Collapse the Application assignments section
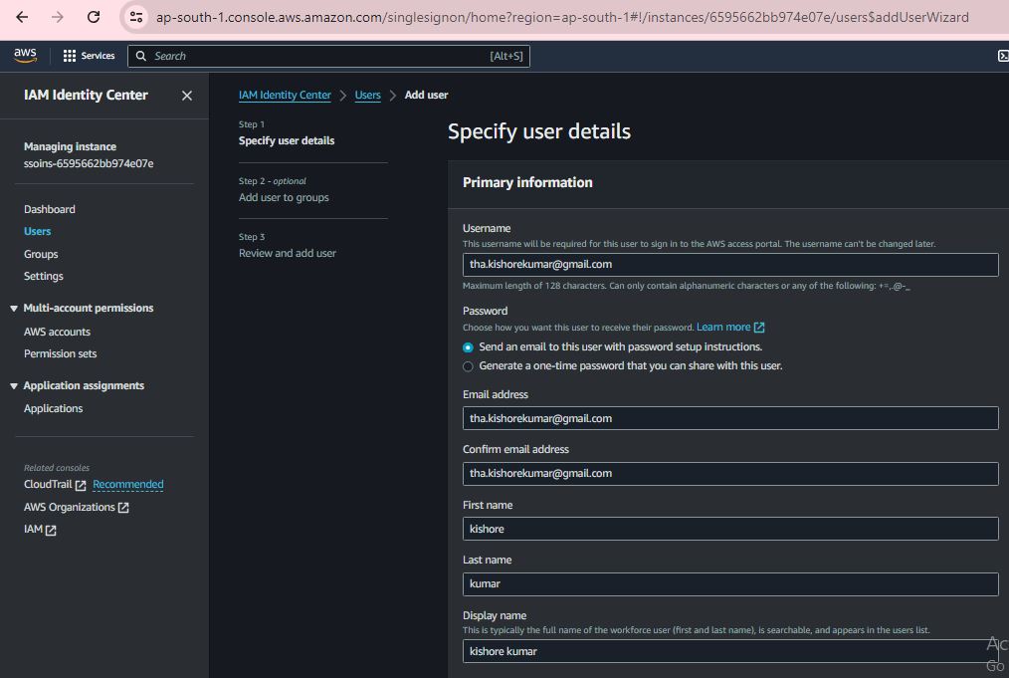Screen dimensions: 1009x678 click(14, 386)
